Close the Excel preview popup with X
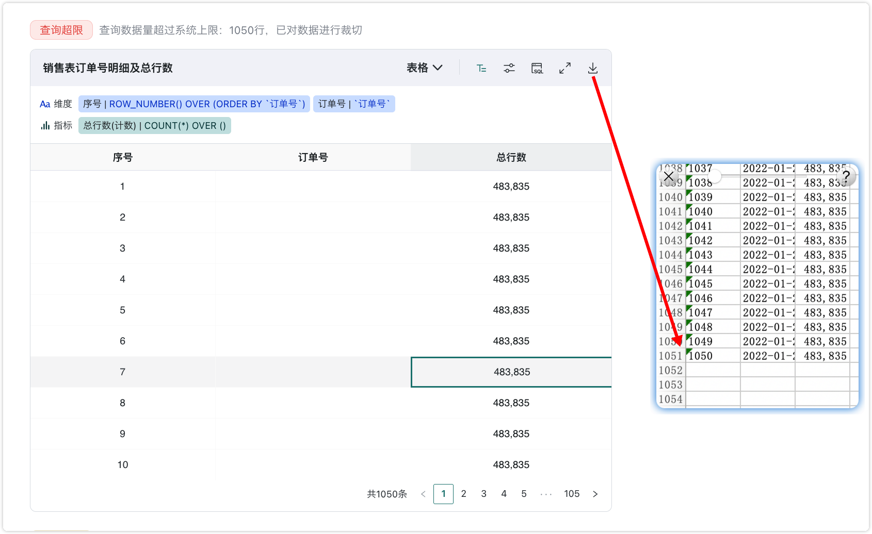This screenshot has height=534, width=872. click(669, 177)
